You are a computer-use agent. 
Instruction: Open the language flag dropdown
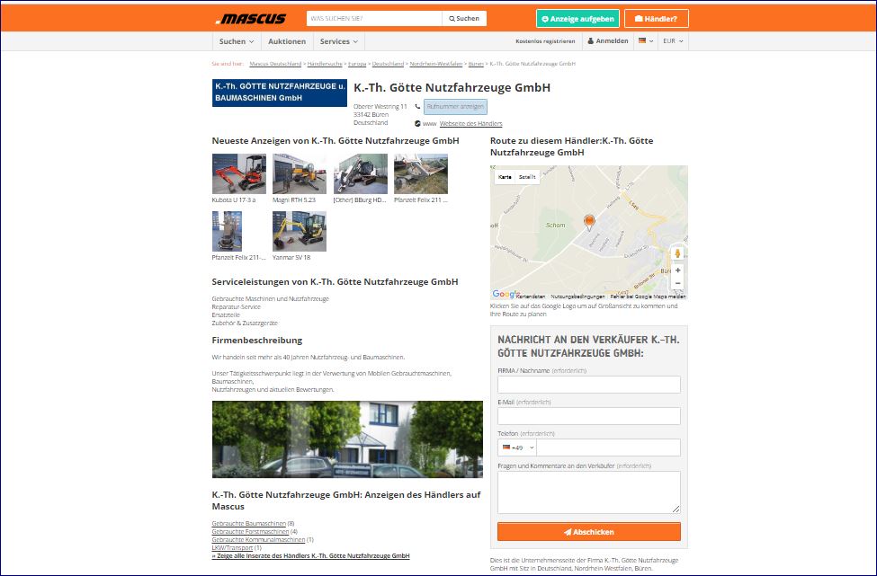(x=646, y=40)
